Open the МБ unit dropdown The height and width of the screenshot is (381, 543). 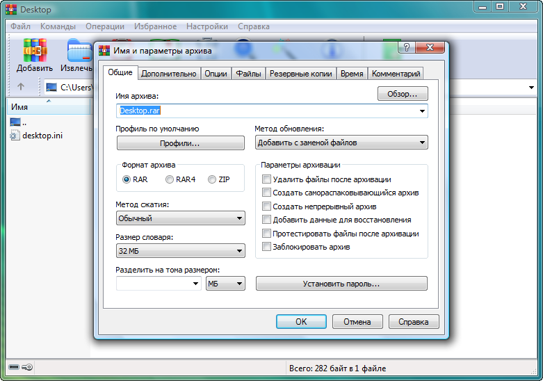point(225,284)
